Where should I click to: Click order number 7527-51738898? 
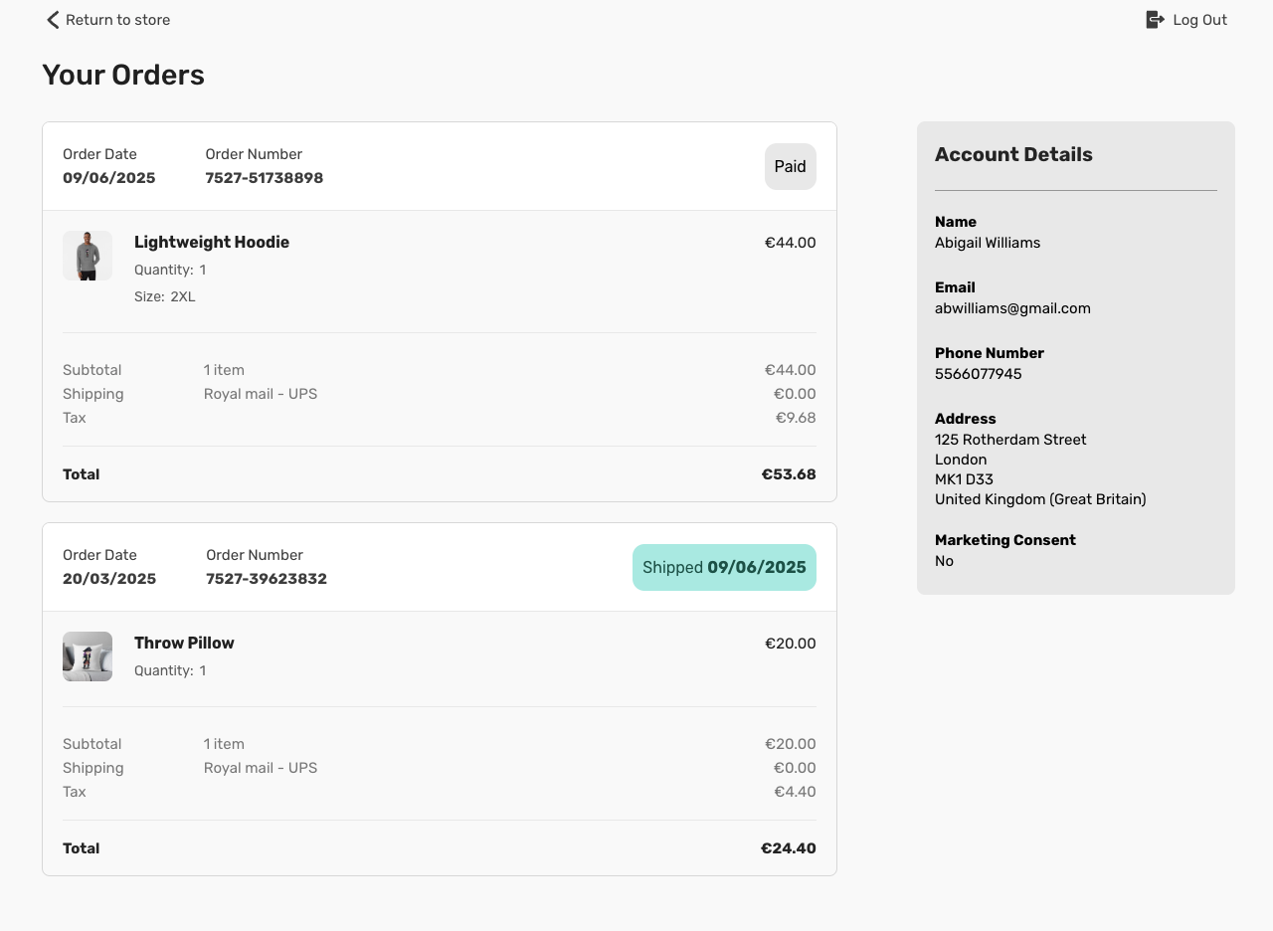point(265,178)
